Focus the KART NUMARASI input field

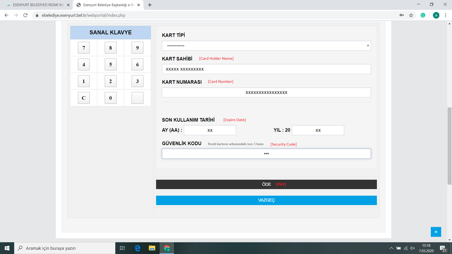(x=266, y=93)
